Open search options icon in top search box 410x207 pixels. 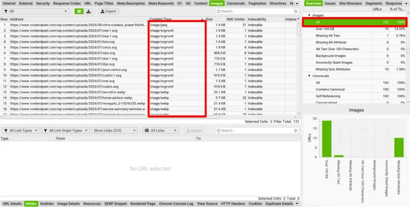[x=295, y=11]
